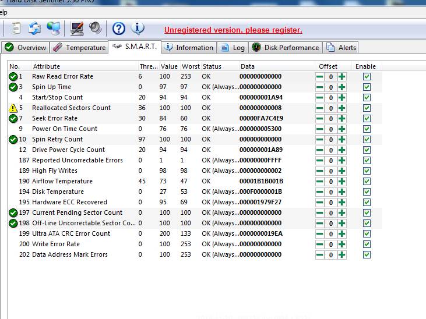The height and width of the screenshot is (319, 426).
Task: Click data value 0000000FFFF
Action: point(260,161)
